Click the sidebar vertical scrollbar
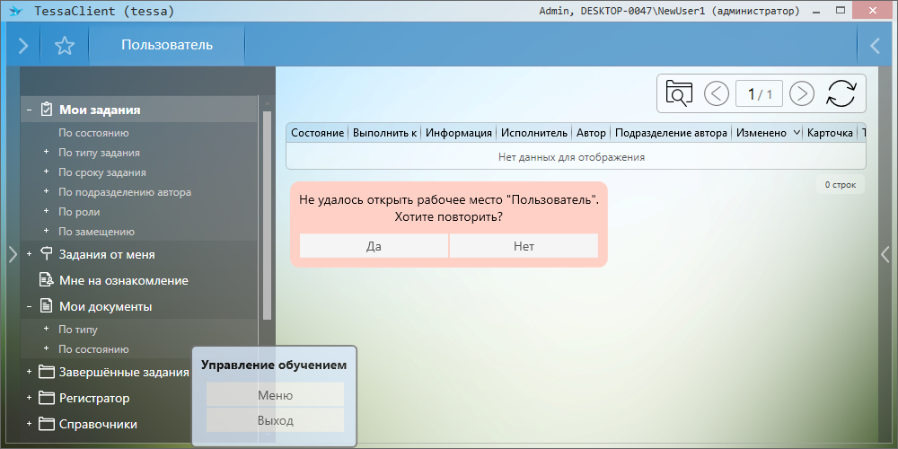The width and height of the screenshot is (898, 449). coord(267,216)
